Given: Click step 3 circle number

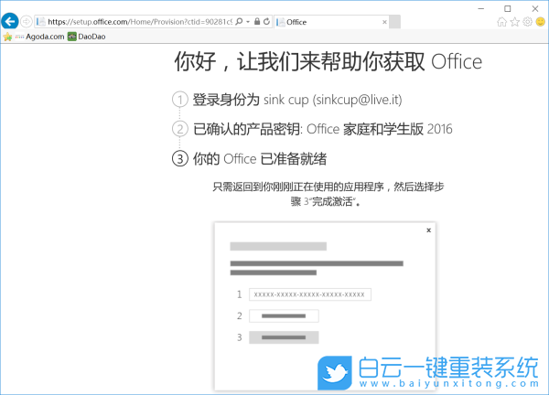Looking at the screenshot, I should (x=180, y=159).
